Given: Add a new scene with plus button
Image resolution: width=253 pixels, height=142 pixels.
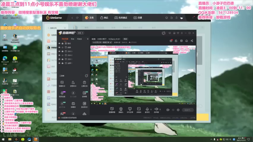Looking at the screenshot, I should click(x=88, y=39).
